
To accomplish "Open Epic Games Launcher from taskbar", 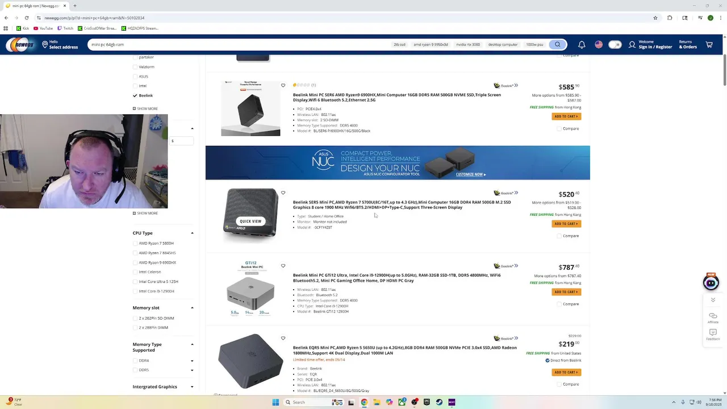I will 427,402.
